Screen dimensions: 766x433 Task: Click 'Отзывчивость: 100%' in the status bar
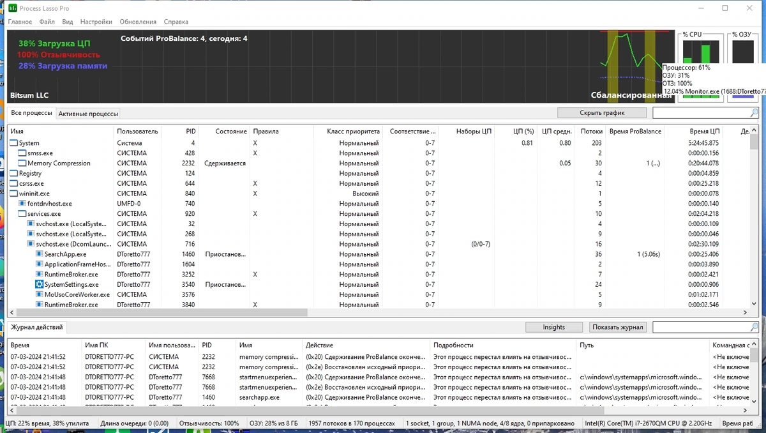pos(209,423)
